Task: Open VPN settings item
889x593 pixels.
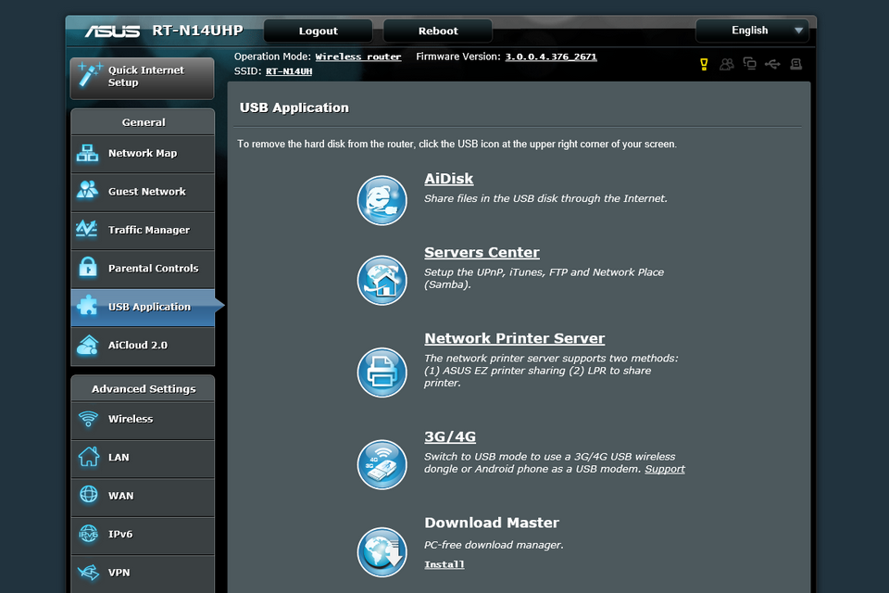Action: pos(143,574)
